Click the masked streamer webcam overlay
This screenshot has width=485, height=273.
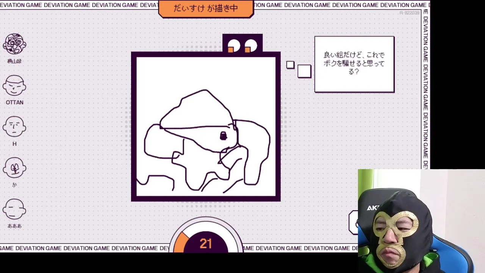pyautogui.click(x=421, y=221)
